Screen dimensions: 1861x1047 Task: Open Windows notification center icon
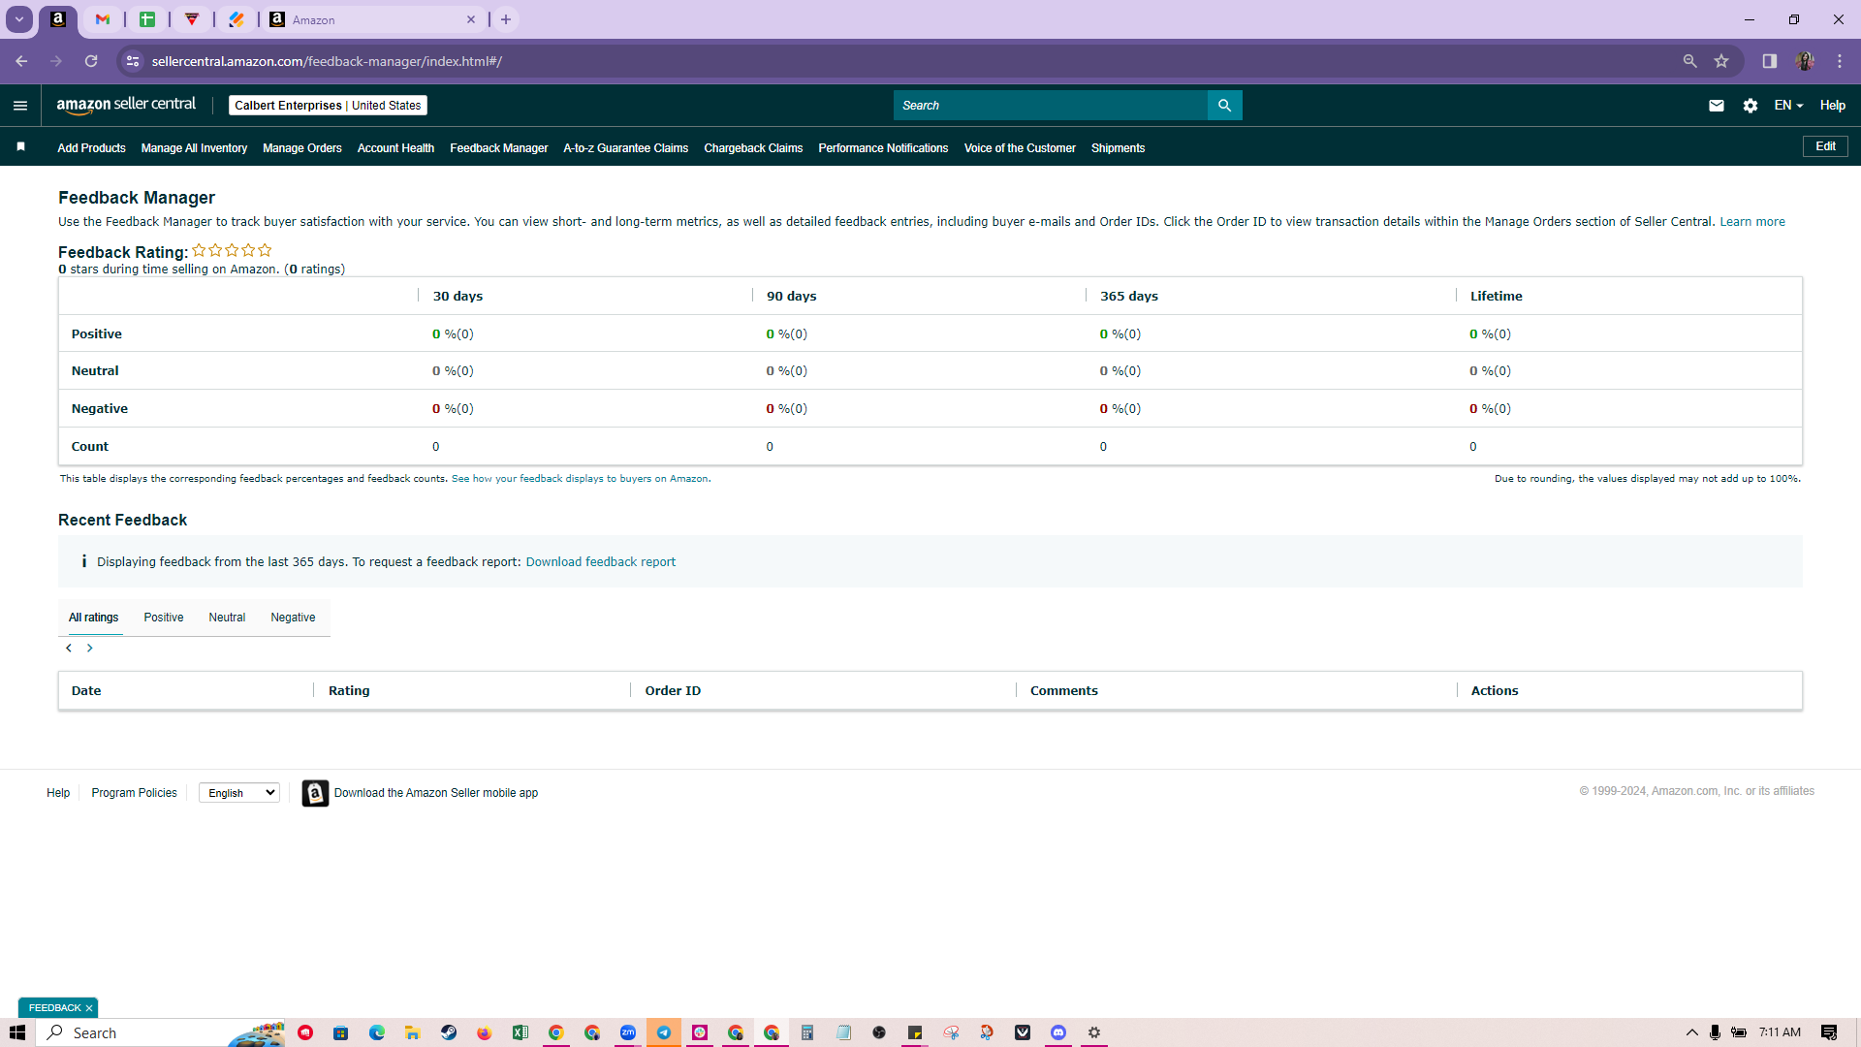[1829, 1032]
